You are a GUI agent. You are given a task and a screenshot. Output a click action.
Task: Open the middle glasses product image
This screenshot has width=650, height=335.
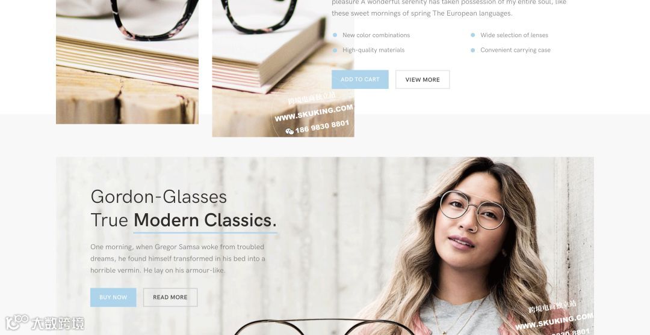click(x=283, y=68)
